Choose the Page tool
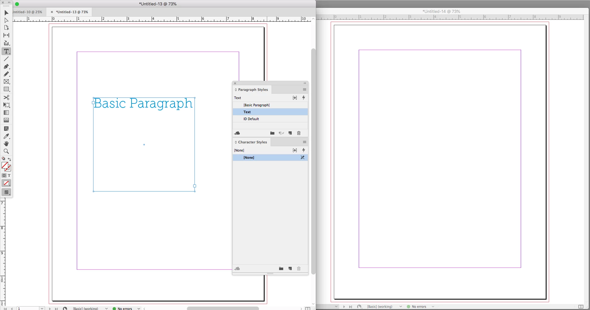The image size is (590, 310). (x=6, y=28)
